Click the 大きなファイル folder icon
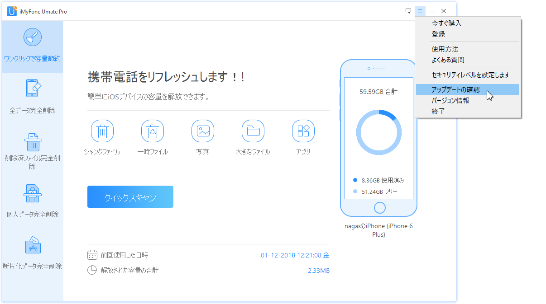Image resolution: width=546 pixels, height=304 pixels. pyautogui.click(x=253, y=131)
